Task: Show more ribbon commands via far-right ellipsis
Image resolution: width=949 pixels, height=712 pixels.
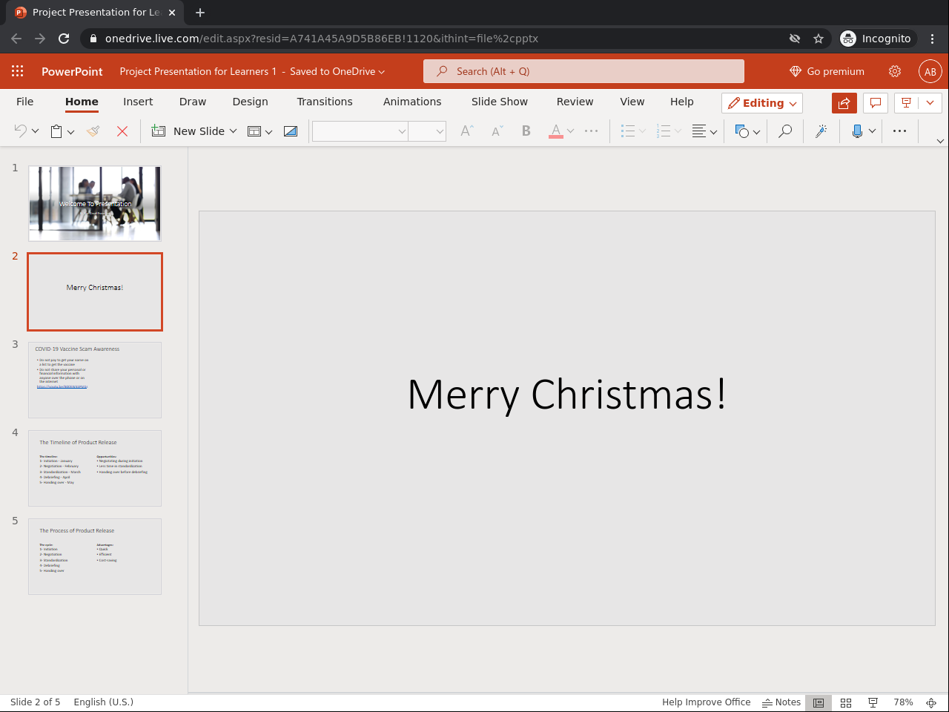Action: (x=899, y=131)
